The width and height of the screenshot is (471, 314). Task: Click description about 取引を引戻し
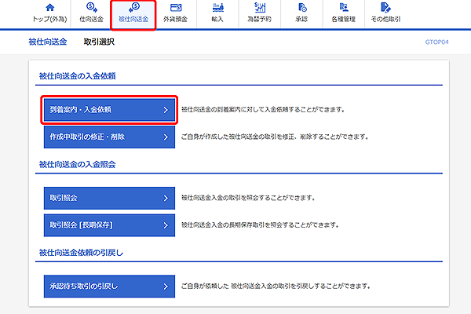(x=276, y=287)
